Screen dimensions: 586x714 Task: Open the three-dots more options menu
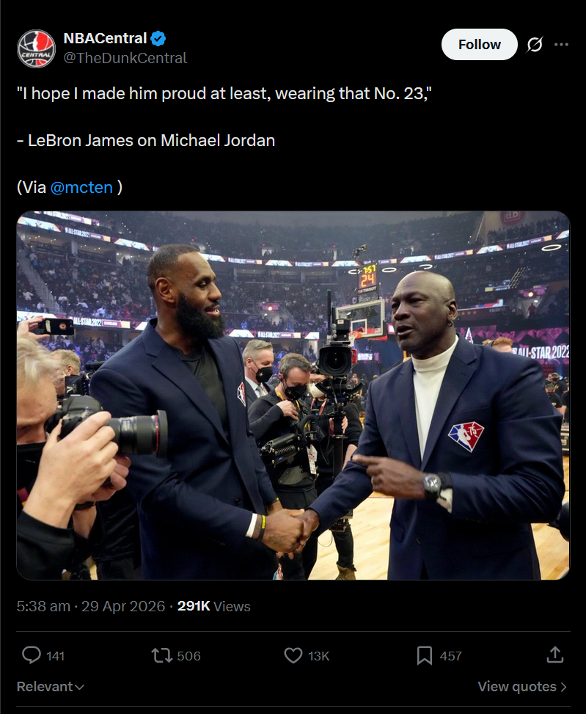coord(562,44)
